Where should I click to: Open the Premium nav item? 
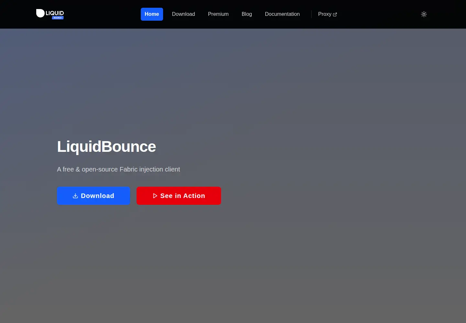pyautogui.click(x=218, y=14)
